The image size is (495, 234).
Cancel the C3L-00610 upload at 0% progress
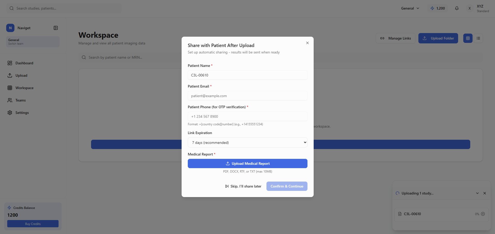click(x=483, y=214)
